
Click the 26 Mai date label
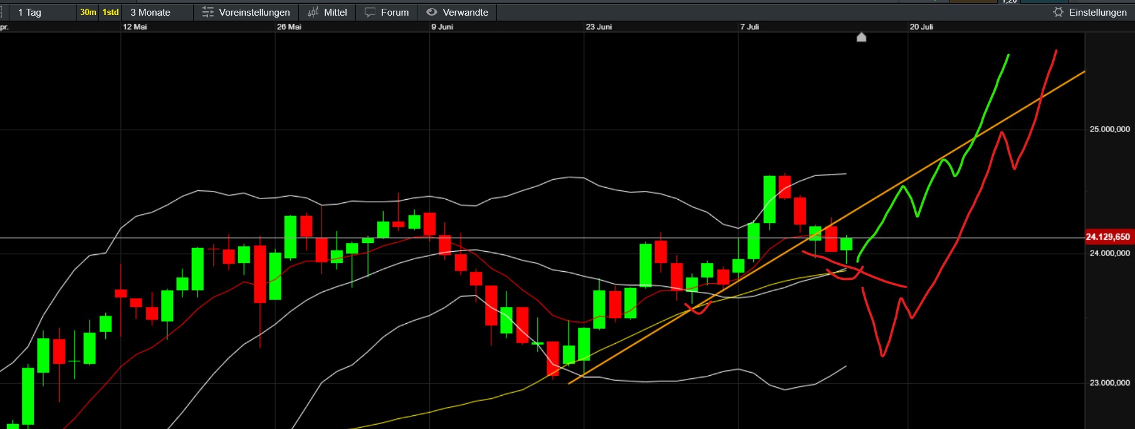pos(289,27)
